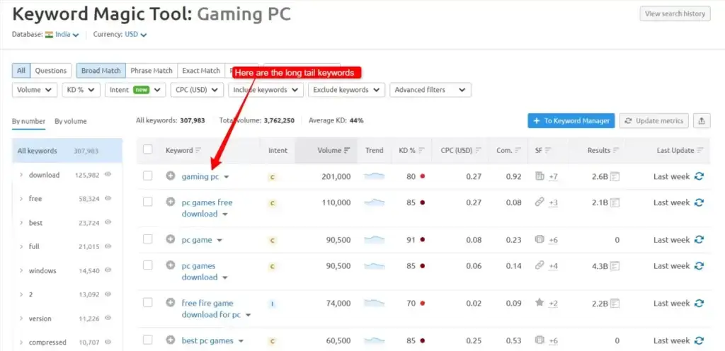Click Update metrics button
The width and height of the screenshot is (725, 351).
tap(653, 121)
